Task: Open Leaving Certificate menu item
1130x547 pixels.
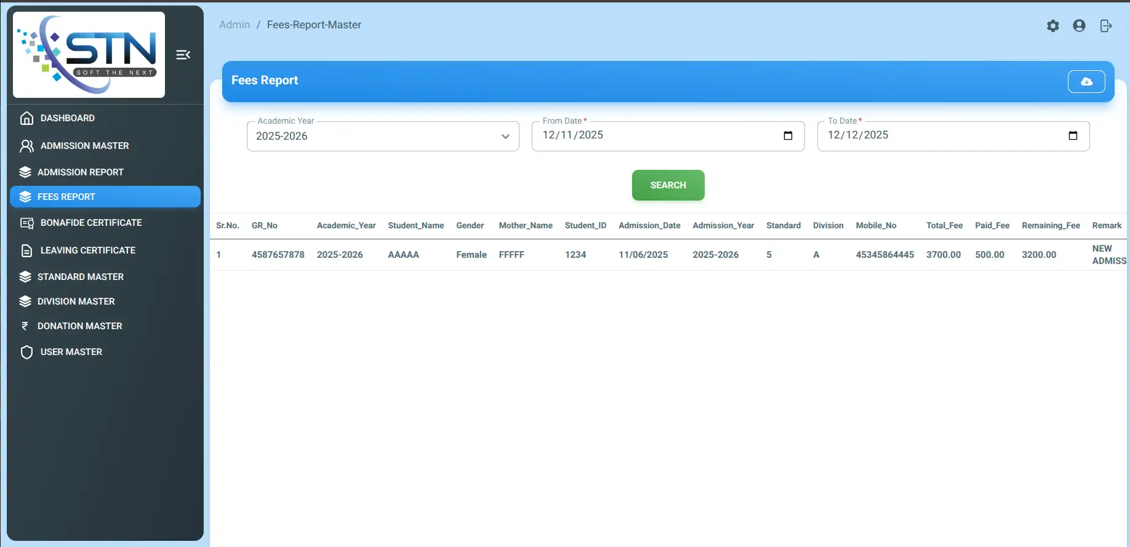Action: point(87,250)
